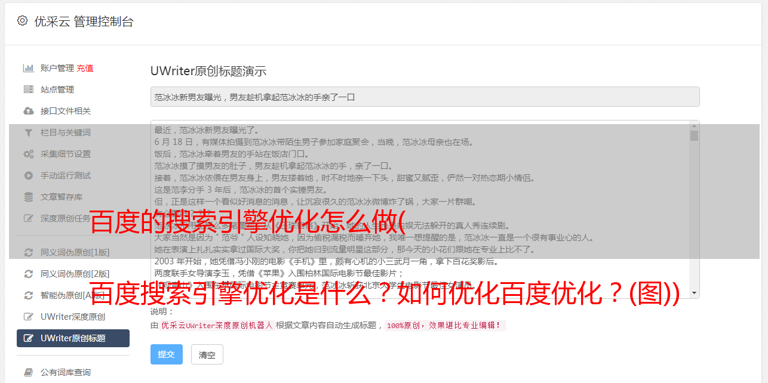Click the play icon for 手动运行测试

pos(28,175)
